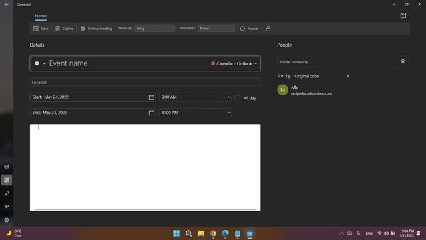Open the Show as Busy dropdown
Viewport: 426px width, 240px height.
154,28
